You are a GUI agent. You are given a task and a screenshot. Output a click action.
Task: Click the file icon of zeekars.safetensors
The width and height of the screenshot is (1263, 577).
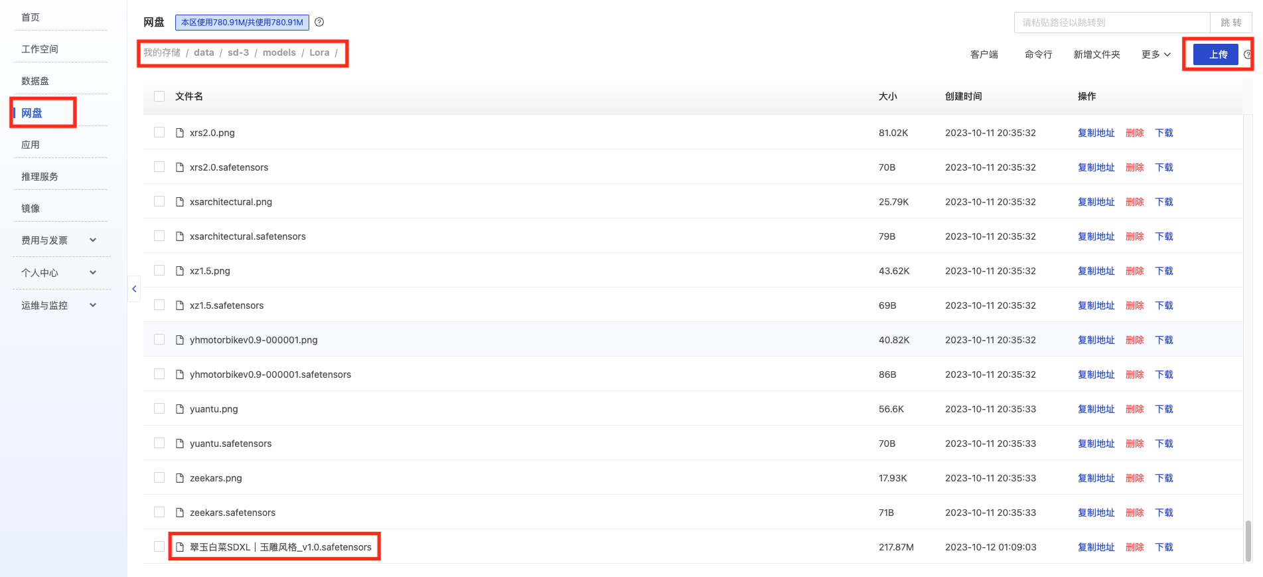tap(179, 513)
